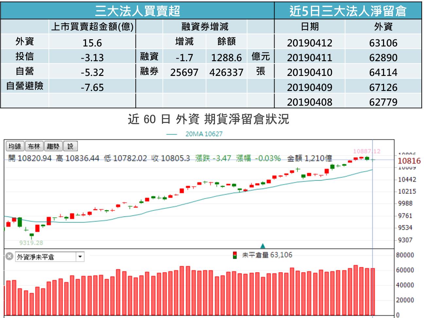Click the 20MA 10627 legend line
The width and height of the screenshot is (424, 318).
(x=194, y=134)
